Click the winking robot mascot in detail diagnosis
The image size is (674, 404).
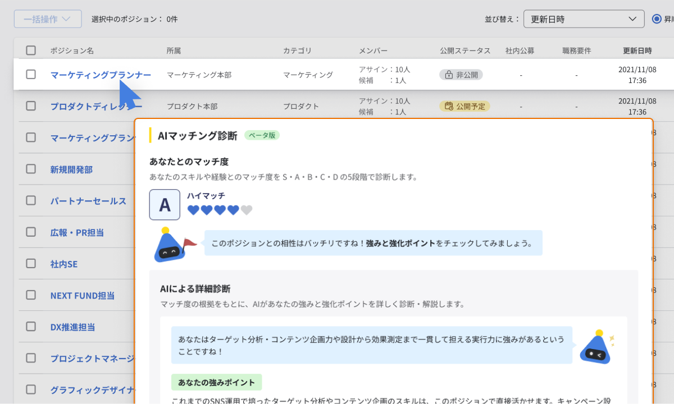(x=596, y=347)
